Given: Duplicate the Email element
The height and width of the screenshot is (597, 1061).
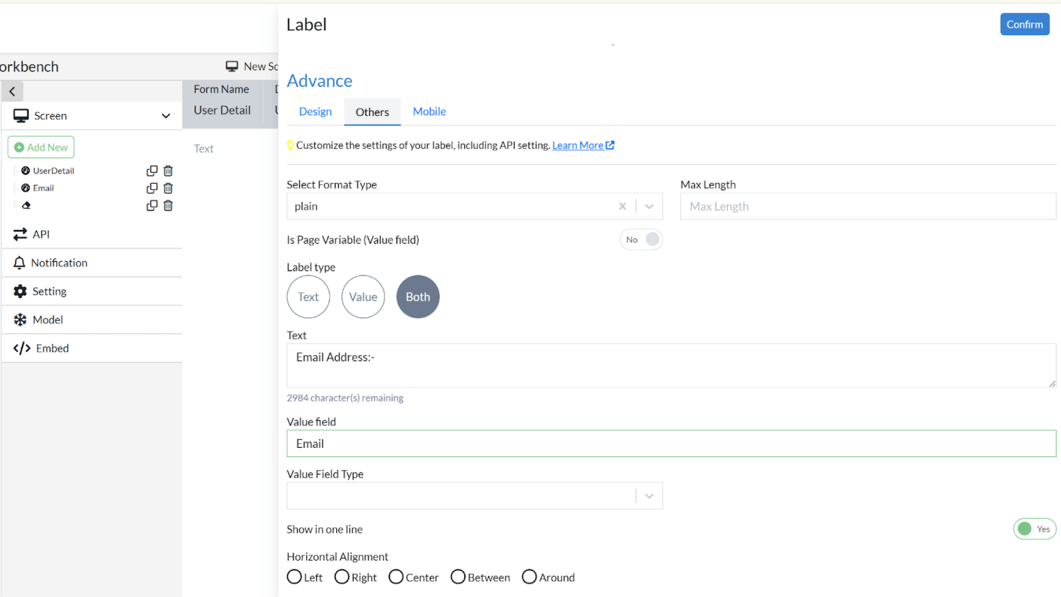Looking at the screenshot, I should pos(151,188).
